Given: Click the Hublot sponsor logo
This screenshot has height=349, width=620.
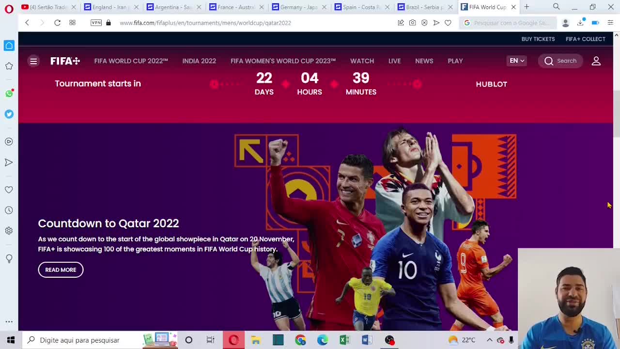Looking at the screenshot, I should (x=491, y=84).
